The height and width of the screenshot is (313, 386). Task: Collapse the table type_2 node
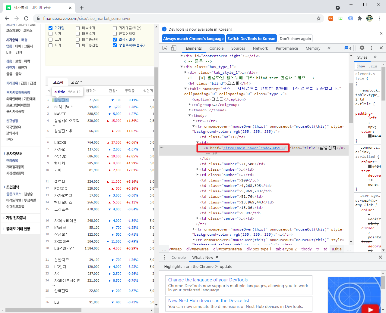tap(185, 88)
